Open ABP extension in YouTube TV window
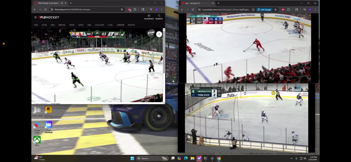The width and height of the screenshot is (351, 162). (x=283, y=9)
